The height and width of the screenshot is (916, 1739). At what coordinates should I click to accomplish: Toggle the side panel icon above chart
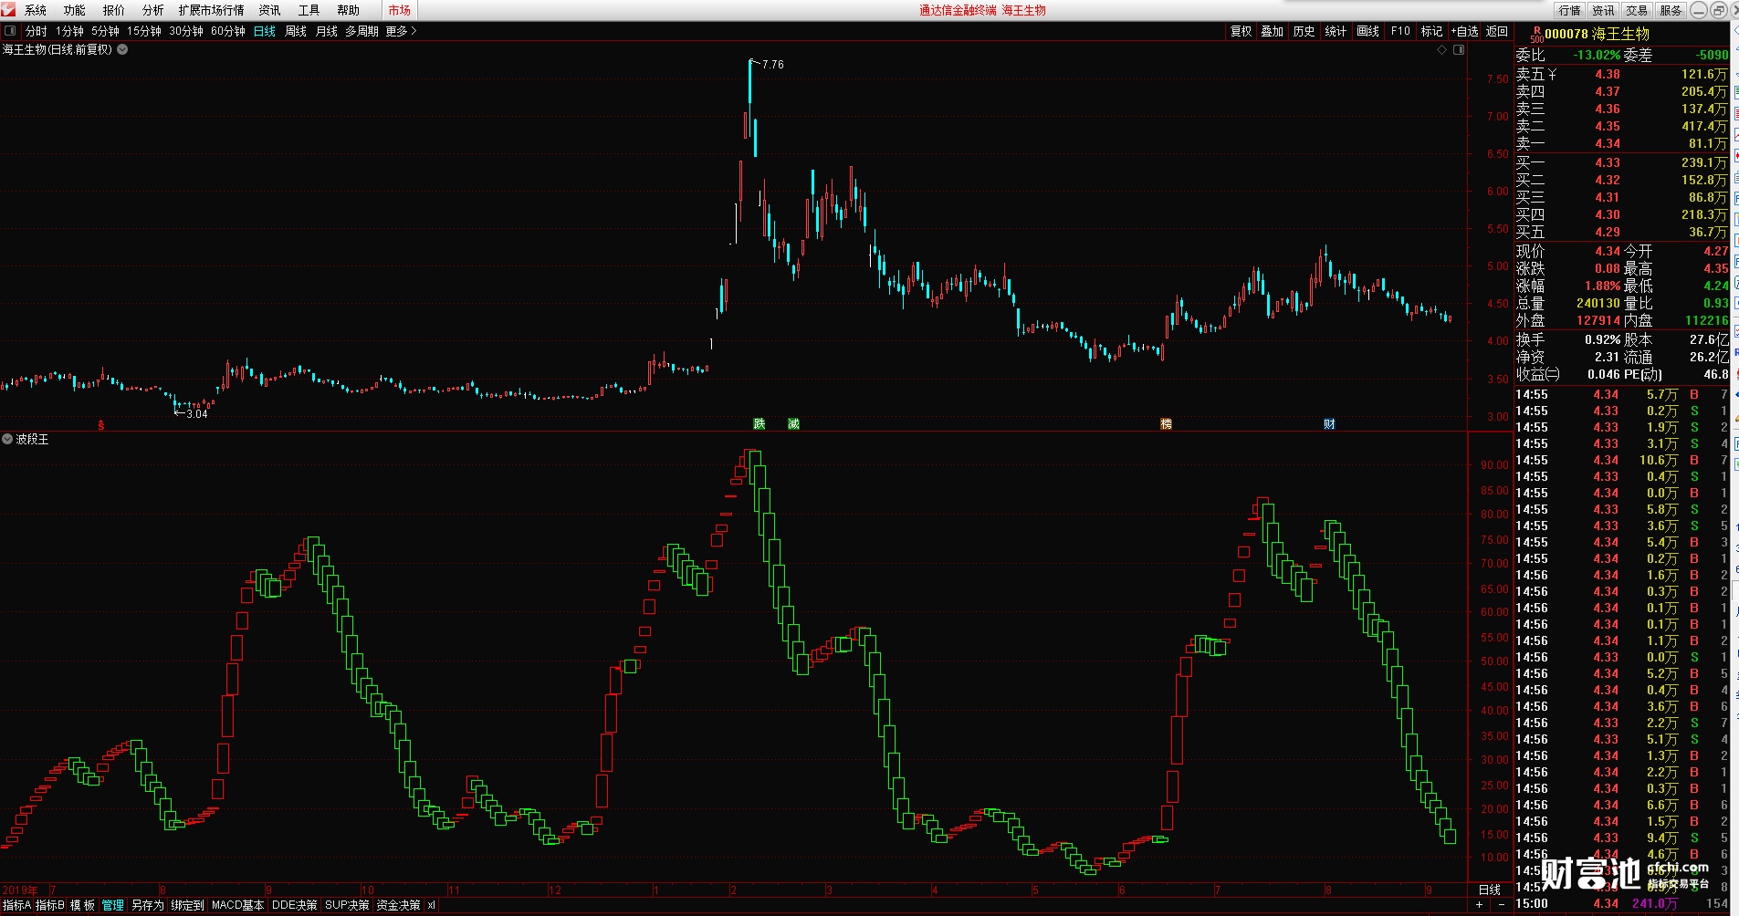[1459, 49]
